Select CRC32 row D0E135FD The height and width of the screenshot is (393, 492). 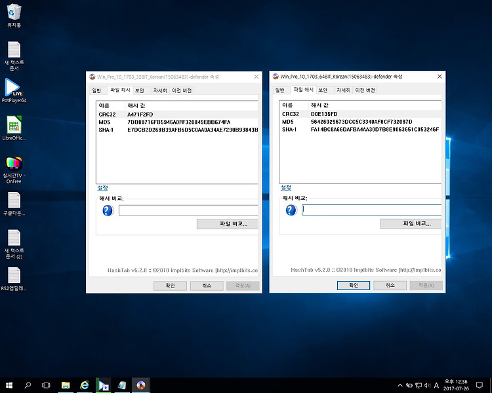[x=360, y=114]
